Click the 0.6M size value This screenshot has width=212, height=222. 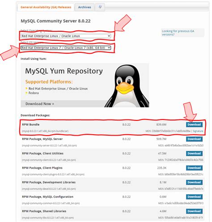point(163,197)
